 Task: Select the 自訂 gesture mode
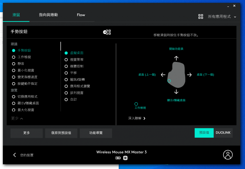(71, 99)
